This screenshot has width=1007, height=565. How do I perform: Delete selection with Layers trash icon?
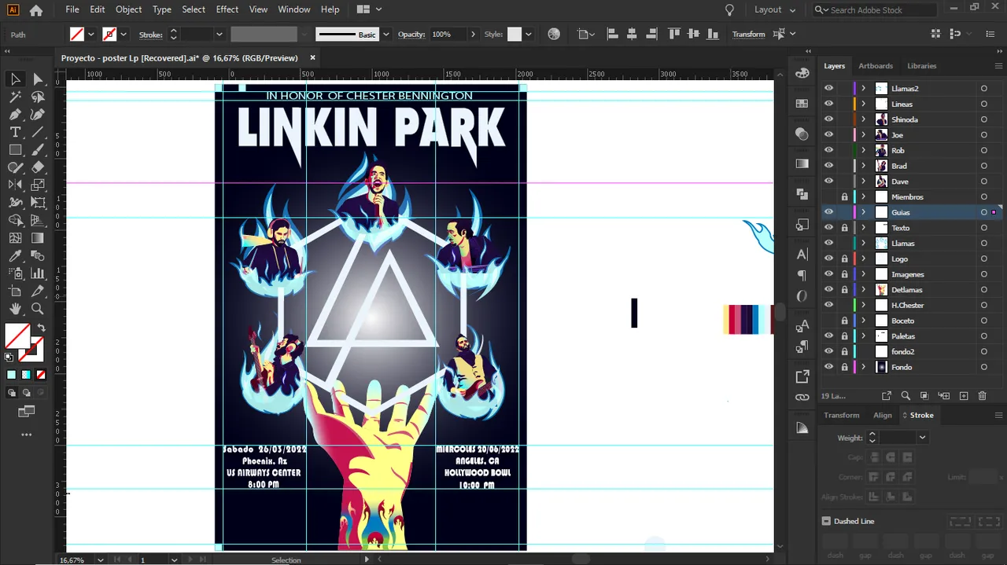982,396
